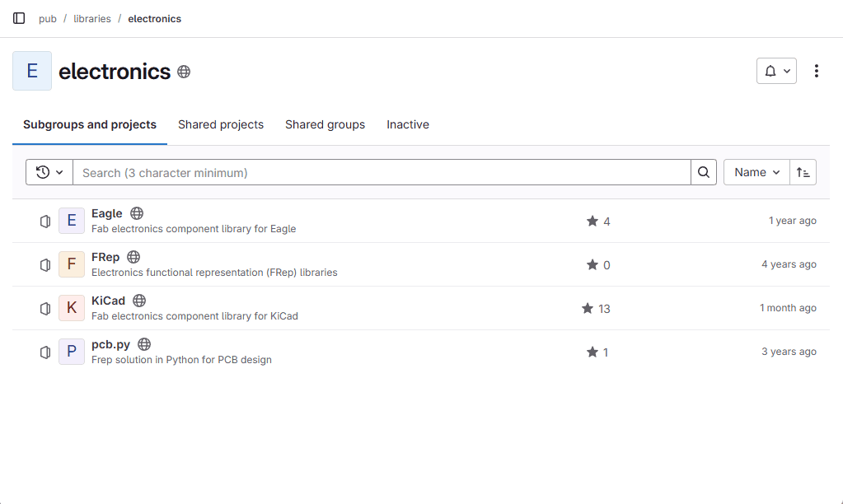Click '1 year ago' on Eagle row
This screenshot has width=843, height=504.
[793, 221]
